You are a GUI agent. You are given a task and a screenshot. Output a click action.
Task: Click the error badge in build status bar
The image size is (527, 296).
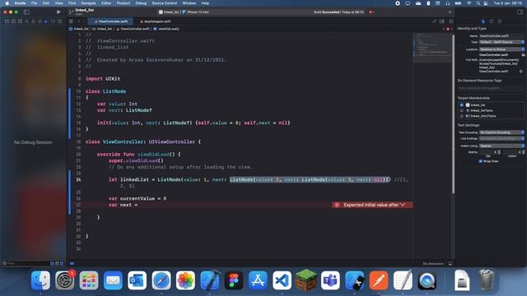coord(371,12)
